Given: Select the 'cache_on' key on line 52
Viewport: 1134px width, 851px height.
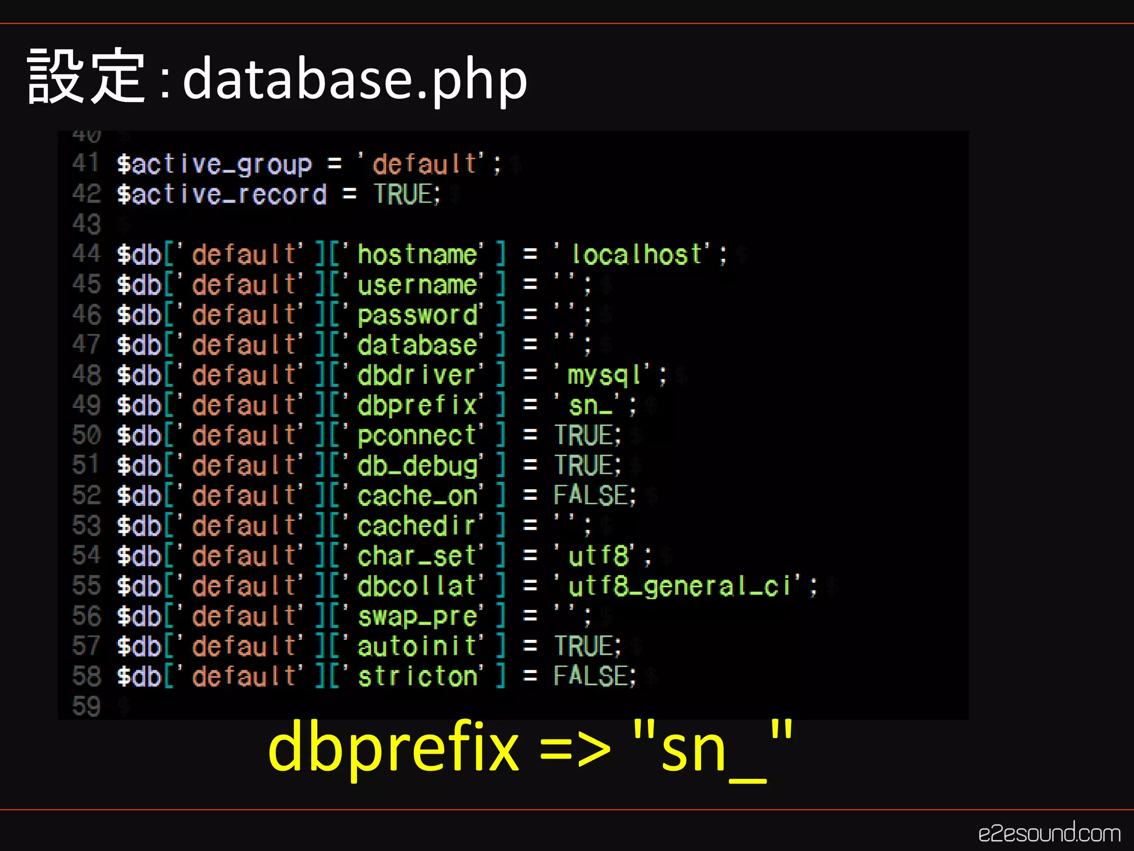Looking at the screenshot, I should coord(417,495).
